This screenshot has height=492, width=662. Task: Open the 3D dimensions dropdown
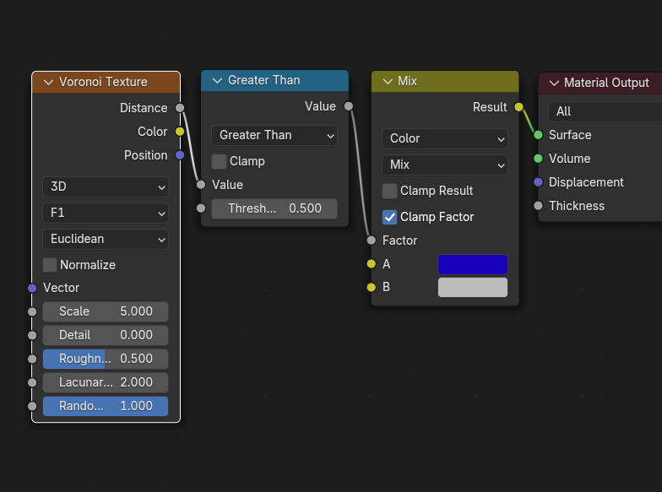[x=106, y=187]
